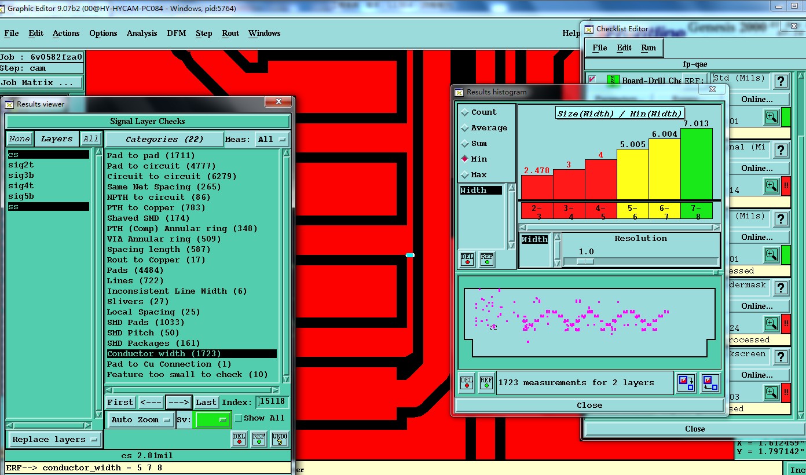Screen dimensions: 806x475
Task: Click Job Matrix ... button
Action: tap(42, 83)
